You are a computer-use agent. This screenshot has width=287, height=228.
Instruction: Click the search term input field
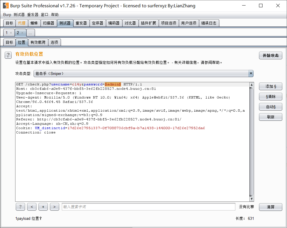point(148,207)
